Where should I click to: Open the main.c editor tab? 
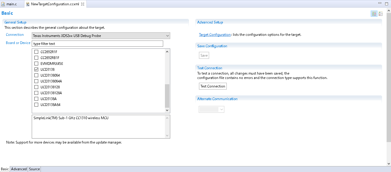pyautogui.click(x=11, y=4)
